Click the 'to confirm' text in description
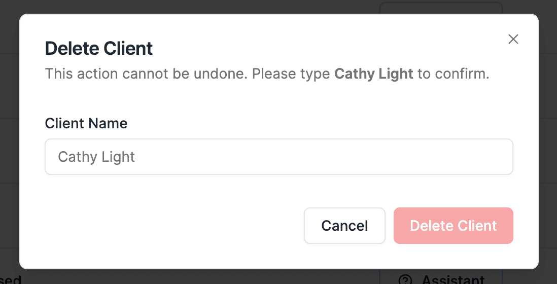Screen dimensions: 557x284 pos(453,74)
